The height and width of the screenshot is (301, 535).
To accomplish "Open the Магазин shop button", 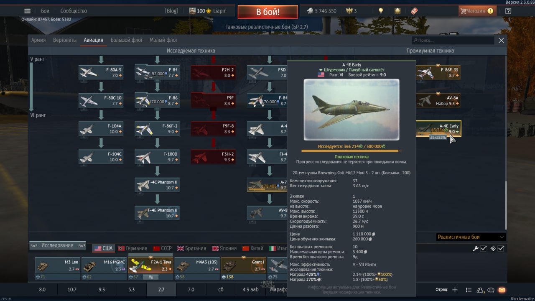I will tap(477, 11).
